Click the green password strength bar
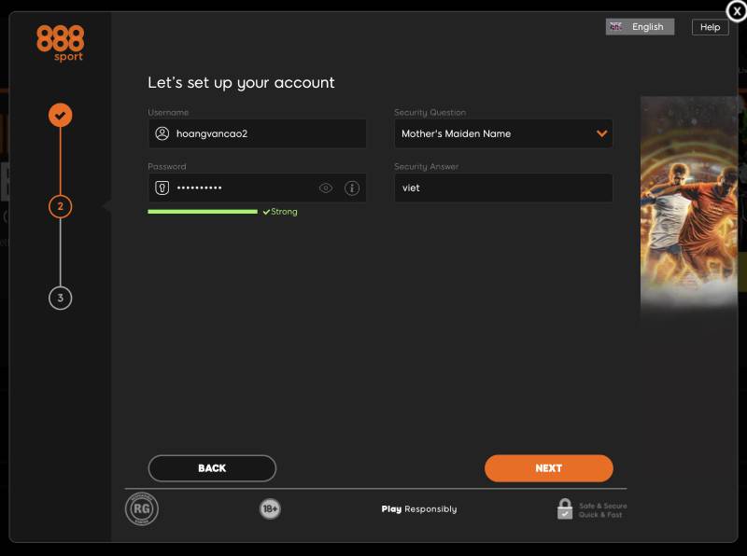 pos(202,212)
